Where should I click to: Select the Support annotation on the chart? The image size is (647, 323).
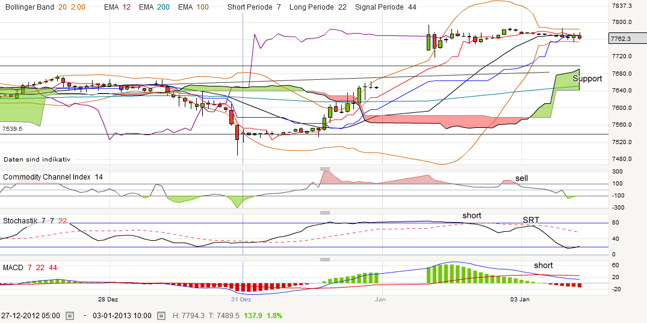(587, 79)
